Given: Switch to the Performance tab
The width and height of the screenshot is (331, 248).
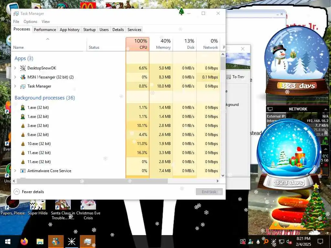Looking at the screenshot, I should 45,29.
